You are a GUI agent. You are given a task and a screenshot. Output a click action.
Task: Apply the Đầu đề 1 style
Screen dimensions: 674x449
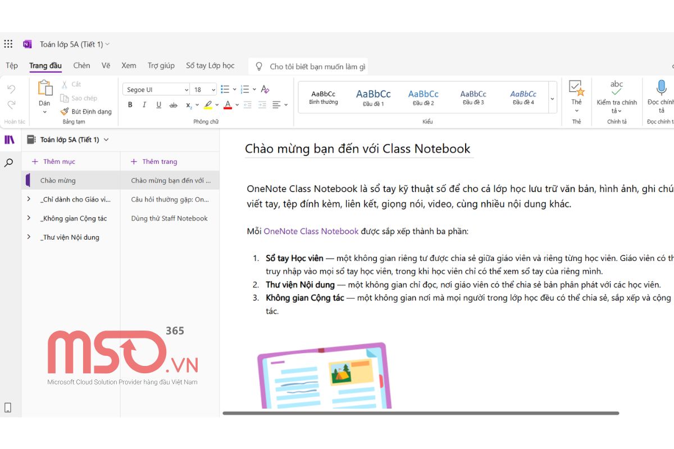pyautogui.click(x=374, y=98)
